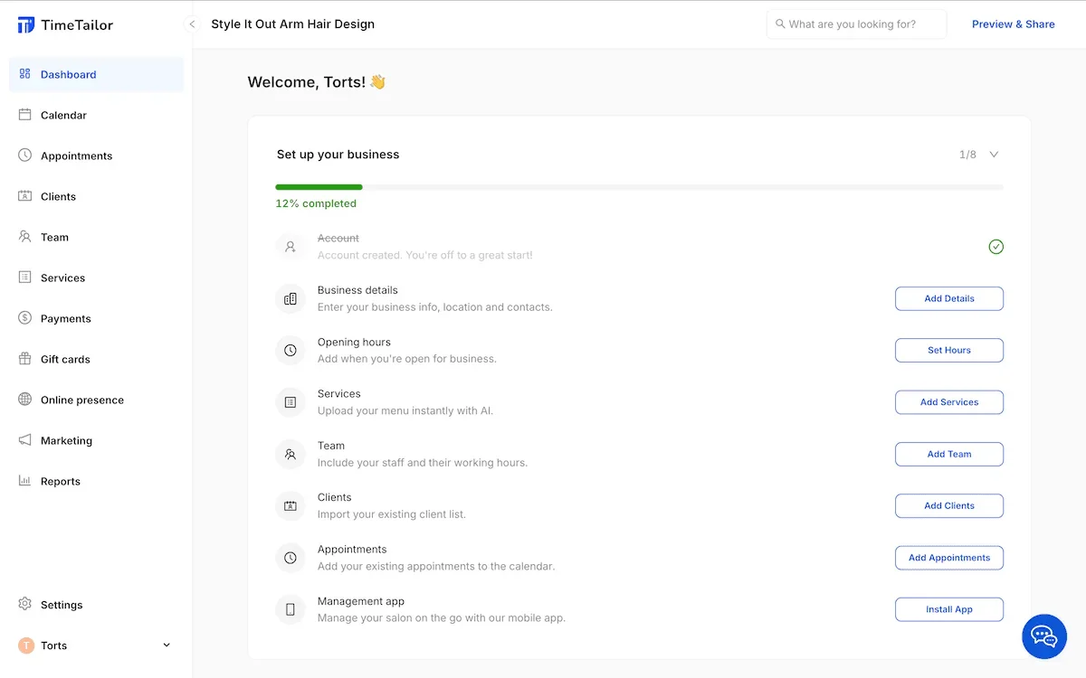This screenshot has height=678, width=1086.
Task: Click the Account row person icon
Action: tap(291, 247)
